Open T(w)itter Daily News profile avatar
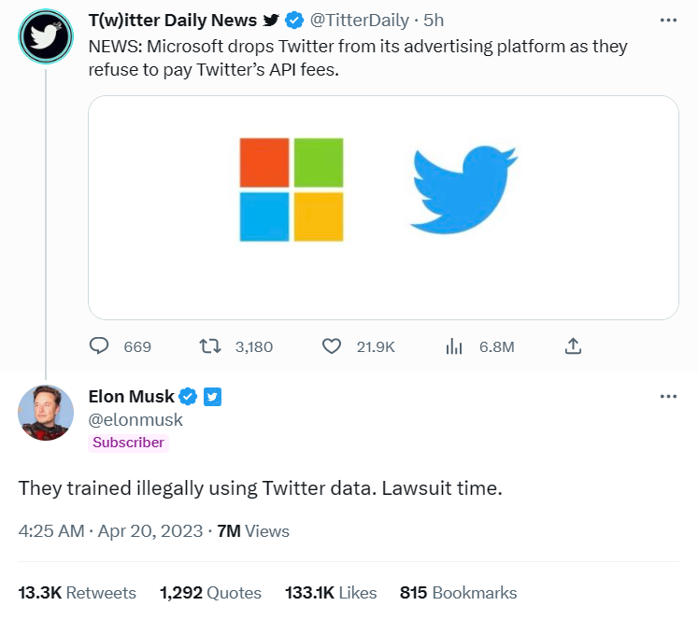698x620 pixels. click(x=46, y=35)
